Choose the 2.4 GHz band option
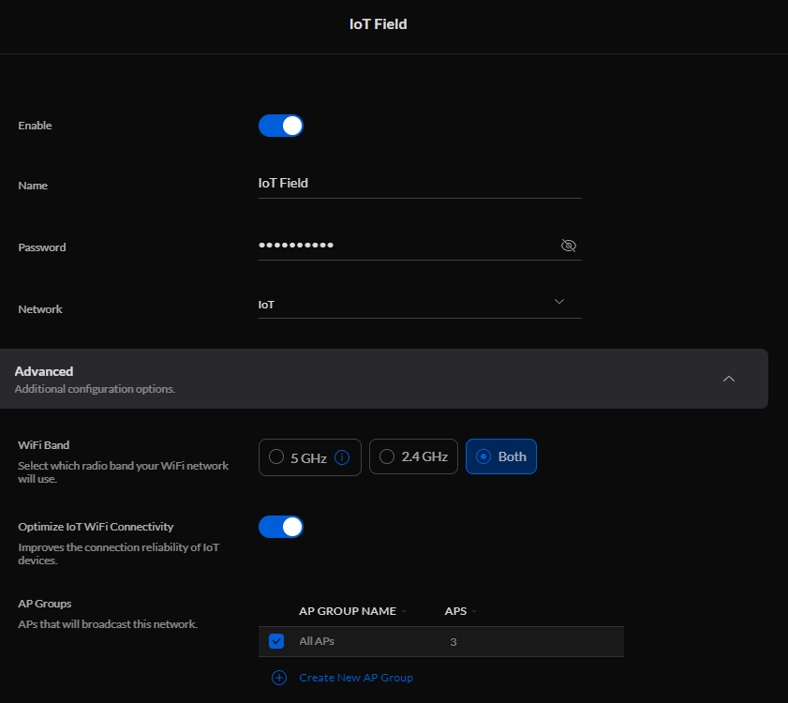 point(413,456)
